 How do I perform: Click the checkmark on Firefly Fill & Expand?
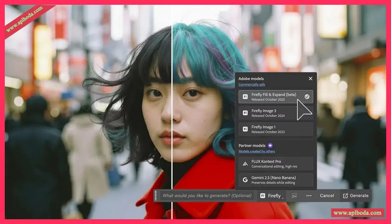click(307, 97)
